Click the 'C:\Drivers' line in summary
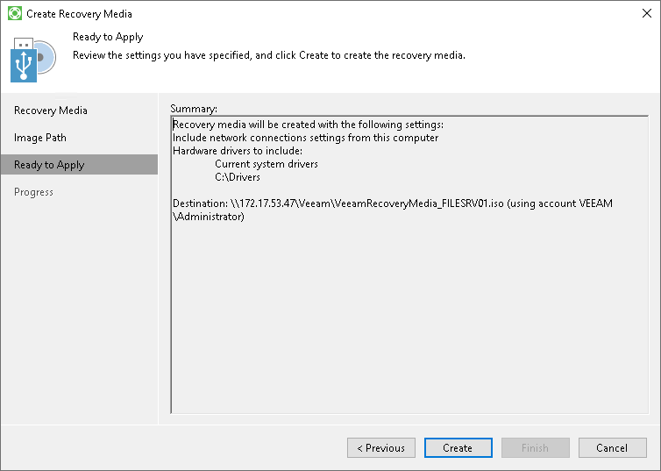 point(238,176)
